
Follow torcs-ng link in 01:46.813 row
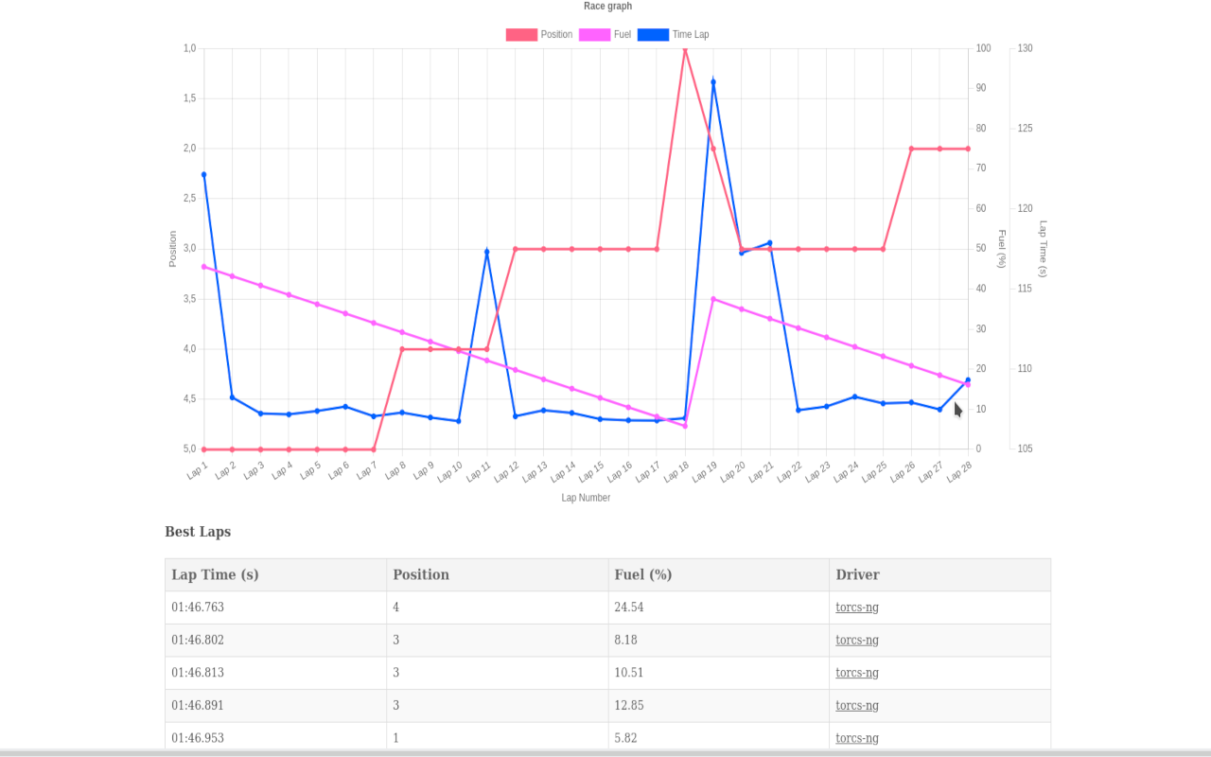857,673
